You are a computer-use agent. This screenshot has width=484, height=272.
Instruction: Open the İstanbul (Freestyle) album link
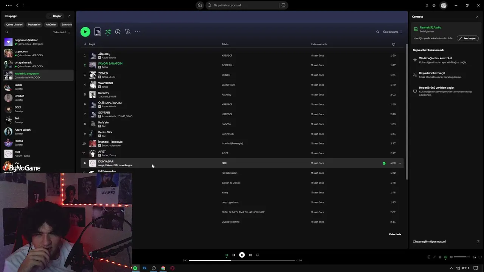[232, 144]
